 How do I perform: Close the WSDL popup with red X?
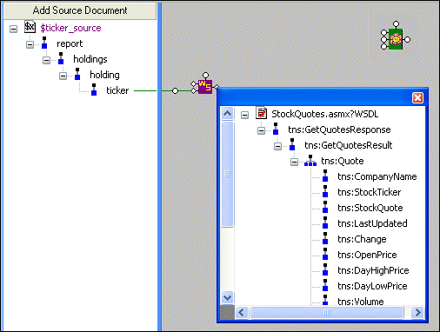pos(417,98)
